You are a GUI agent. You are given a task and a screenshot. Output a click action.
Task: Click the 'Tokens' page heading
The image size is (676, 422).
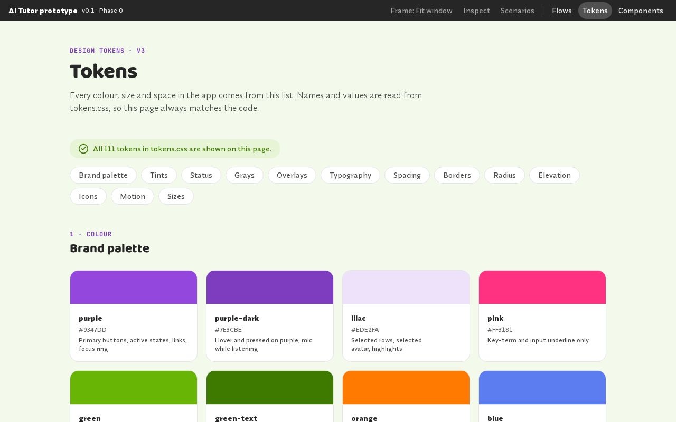(104, 71)
